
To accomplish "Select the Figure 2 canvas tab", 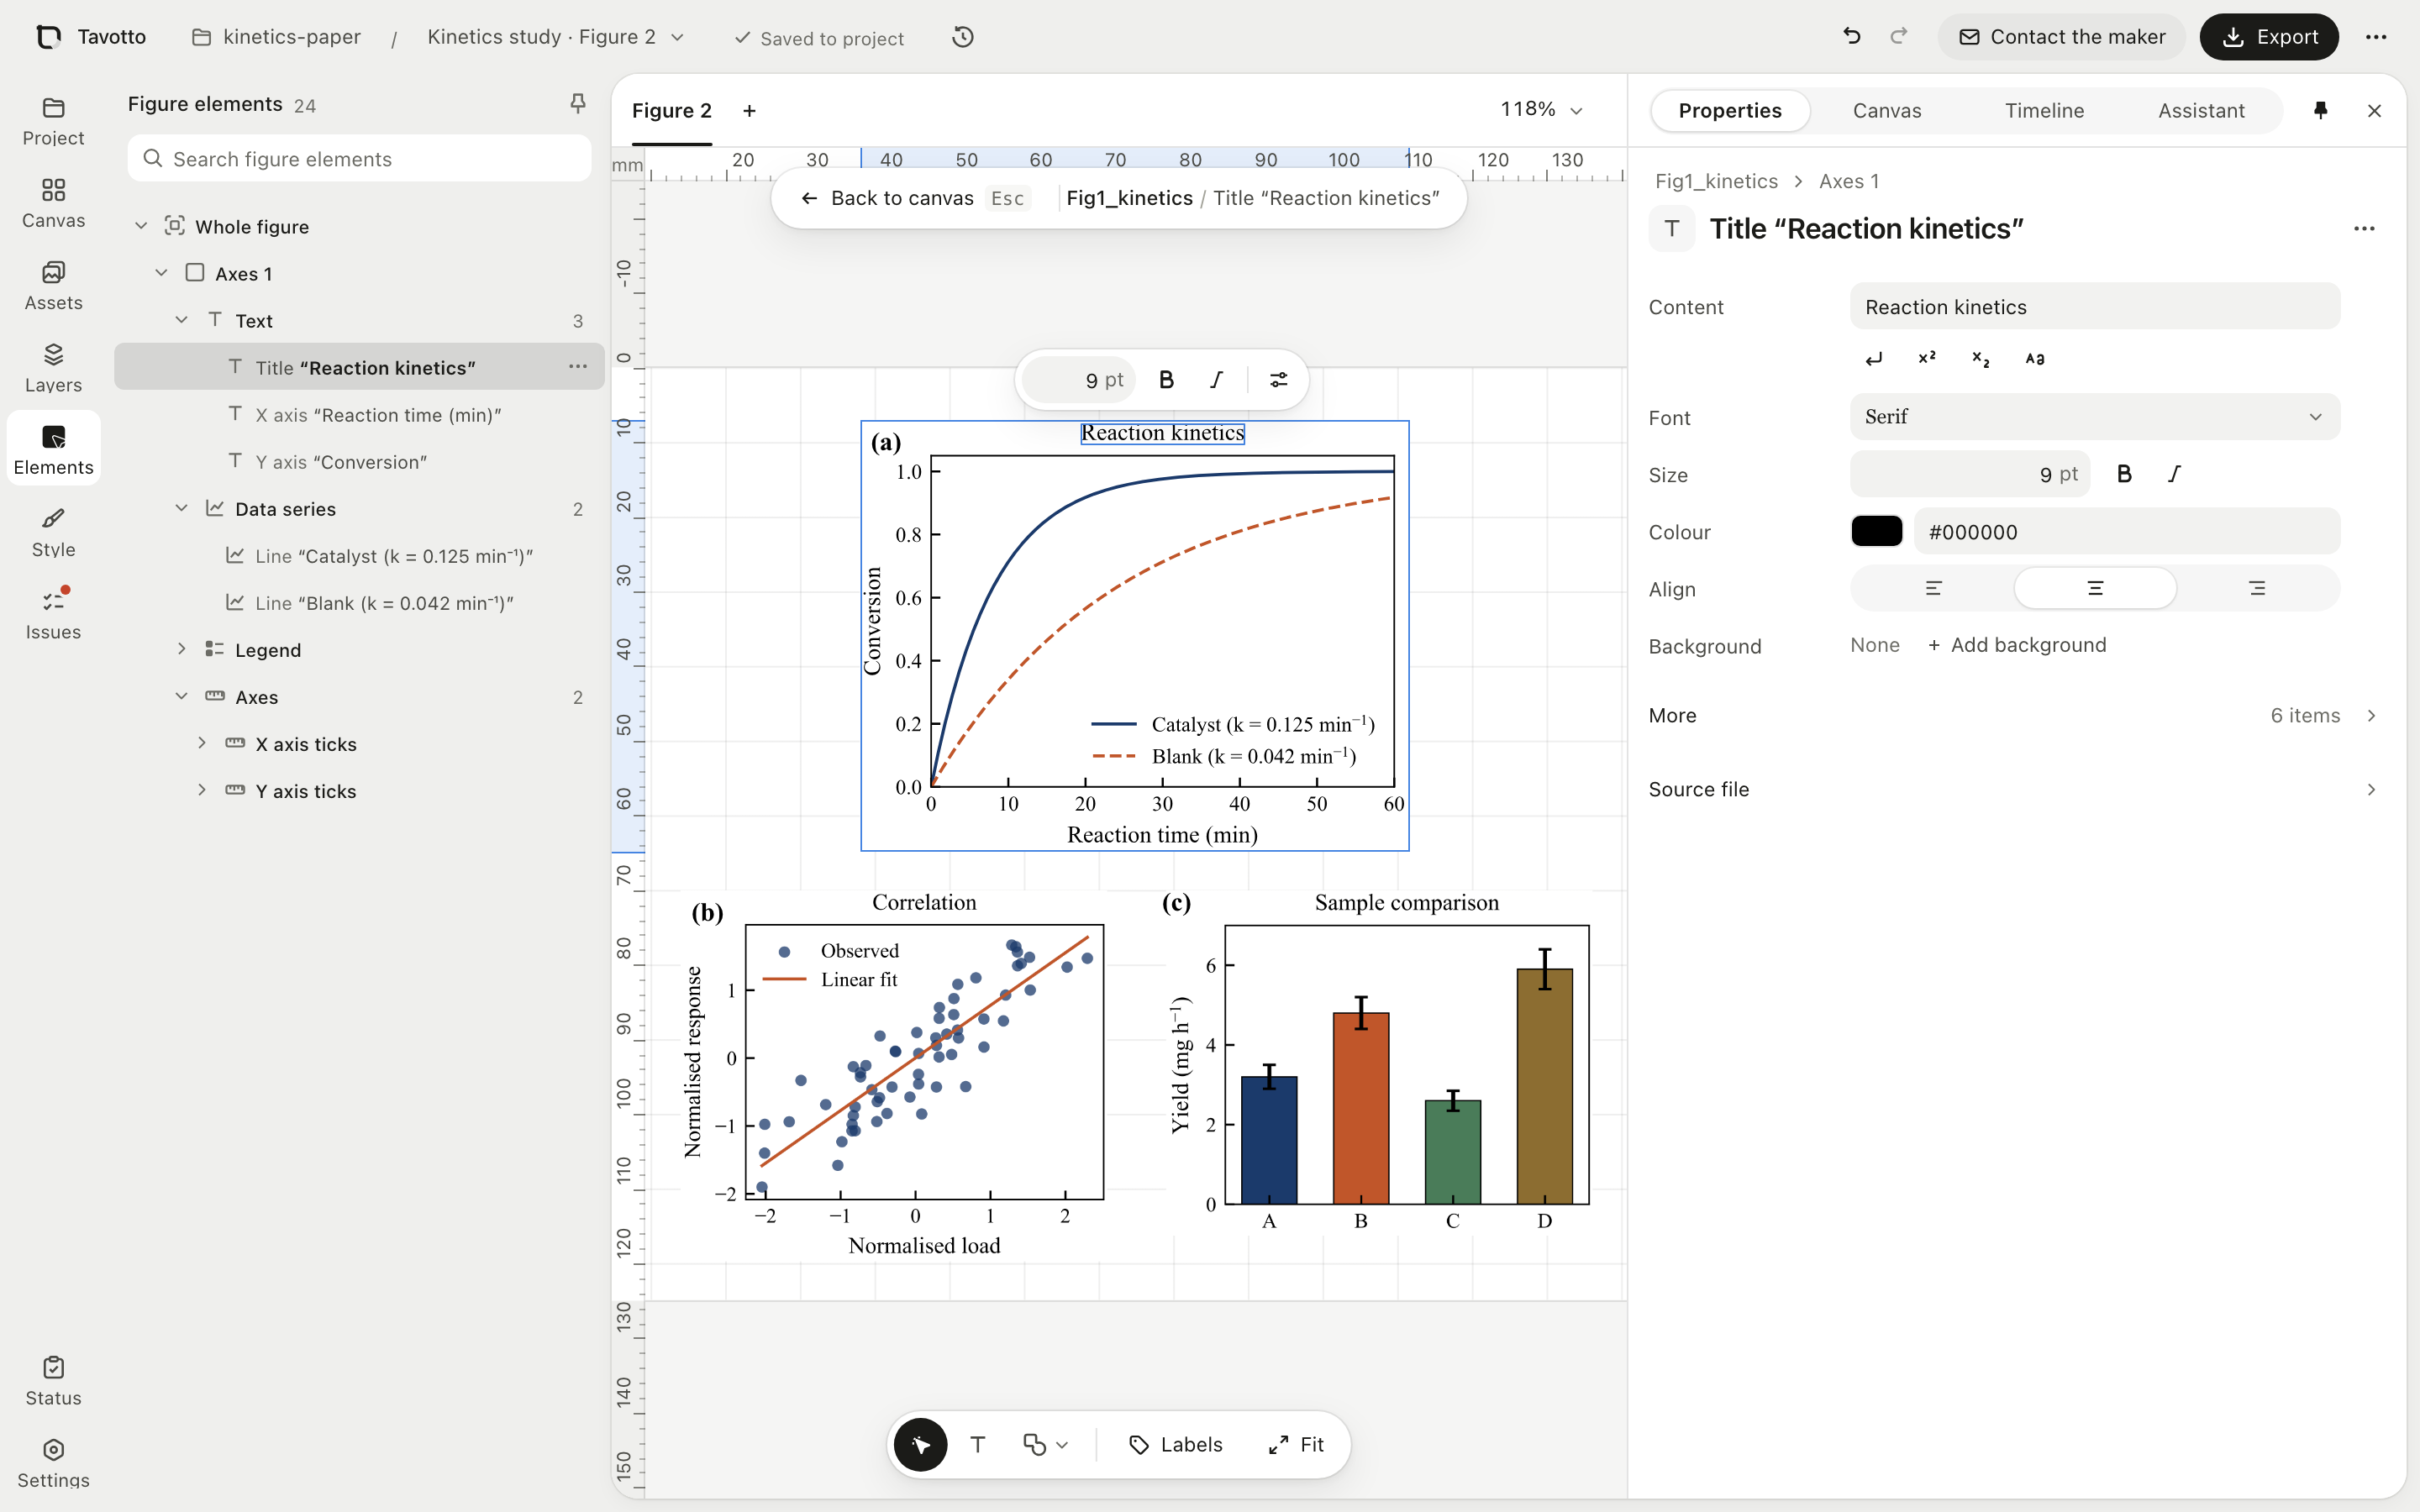I will [671, 111].
